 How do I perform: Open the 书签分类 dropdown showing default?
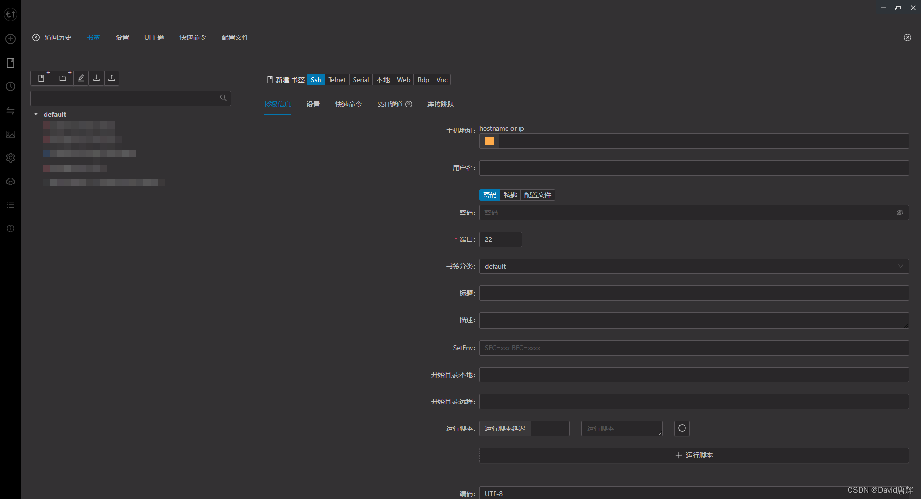694,266
